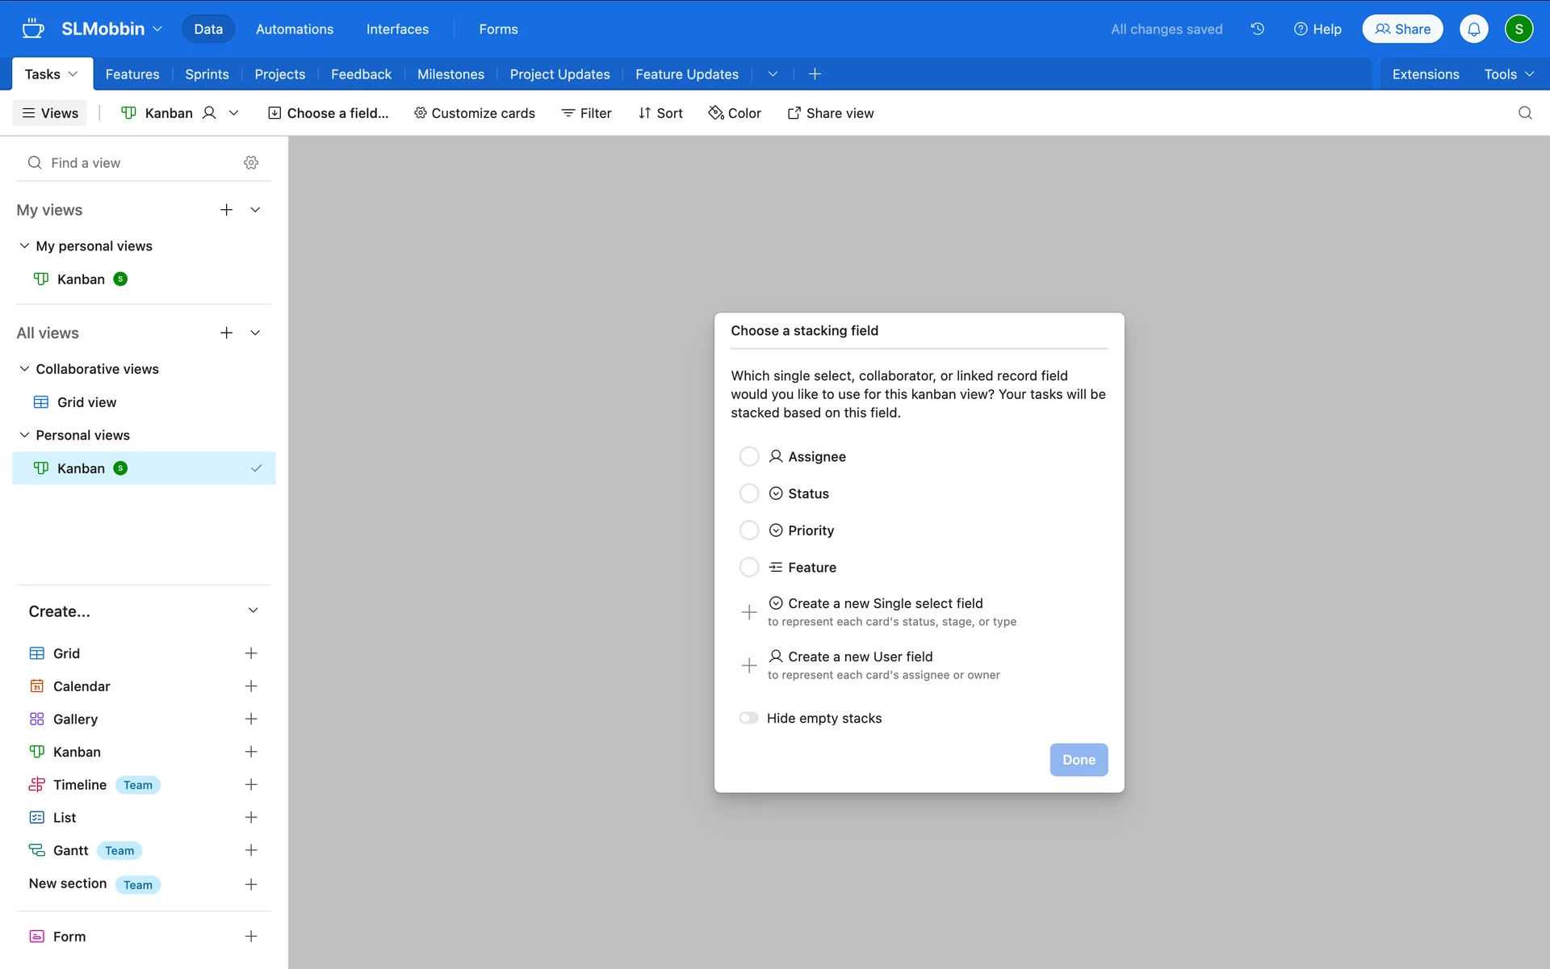Open the Automations menu tab
Viewport: 1550px width, 969px height.
294,29
